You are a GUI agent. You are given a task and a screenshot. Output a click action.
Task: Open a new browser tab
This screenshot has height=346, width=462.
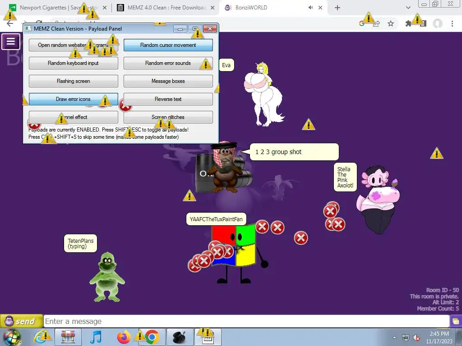[337, 8]
